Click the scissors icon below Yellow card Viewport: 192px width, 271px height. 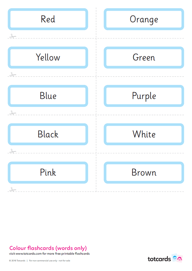pyautogui.click(x=12, y=75)
